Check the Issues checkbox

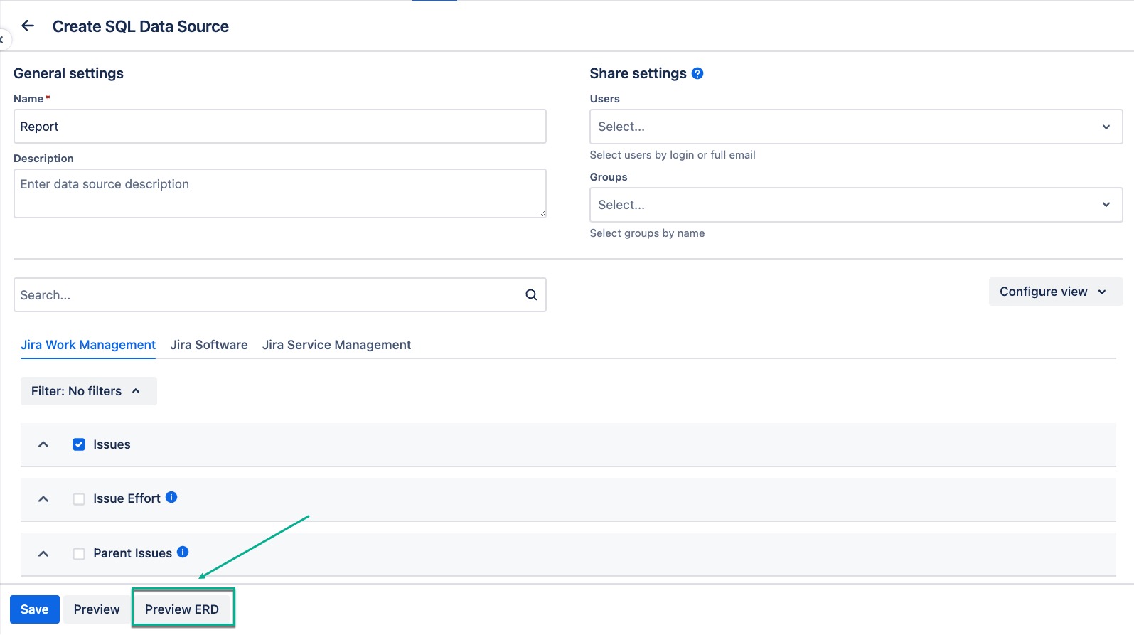coord(79,444)
